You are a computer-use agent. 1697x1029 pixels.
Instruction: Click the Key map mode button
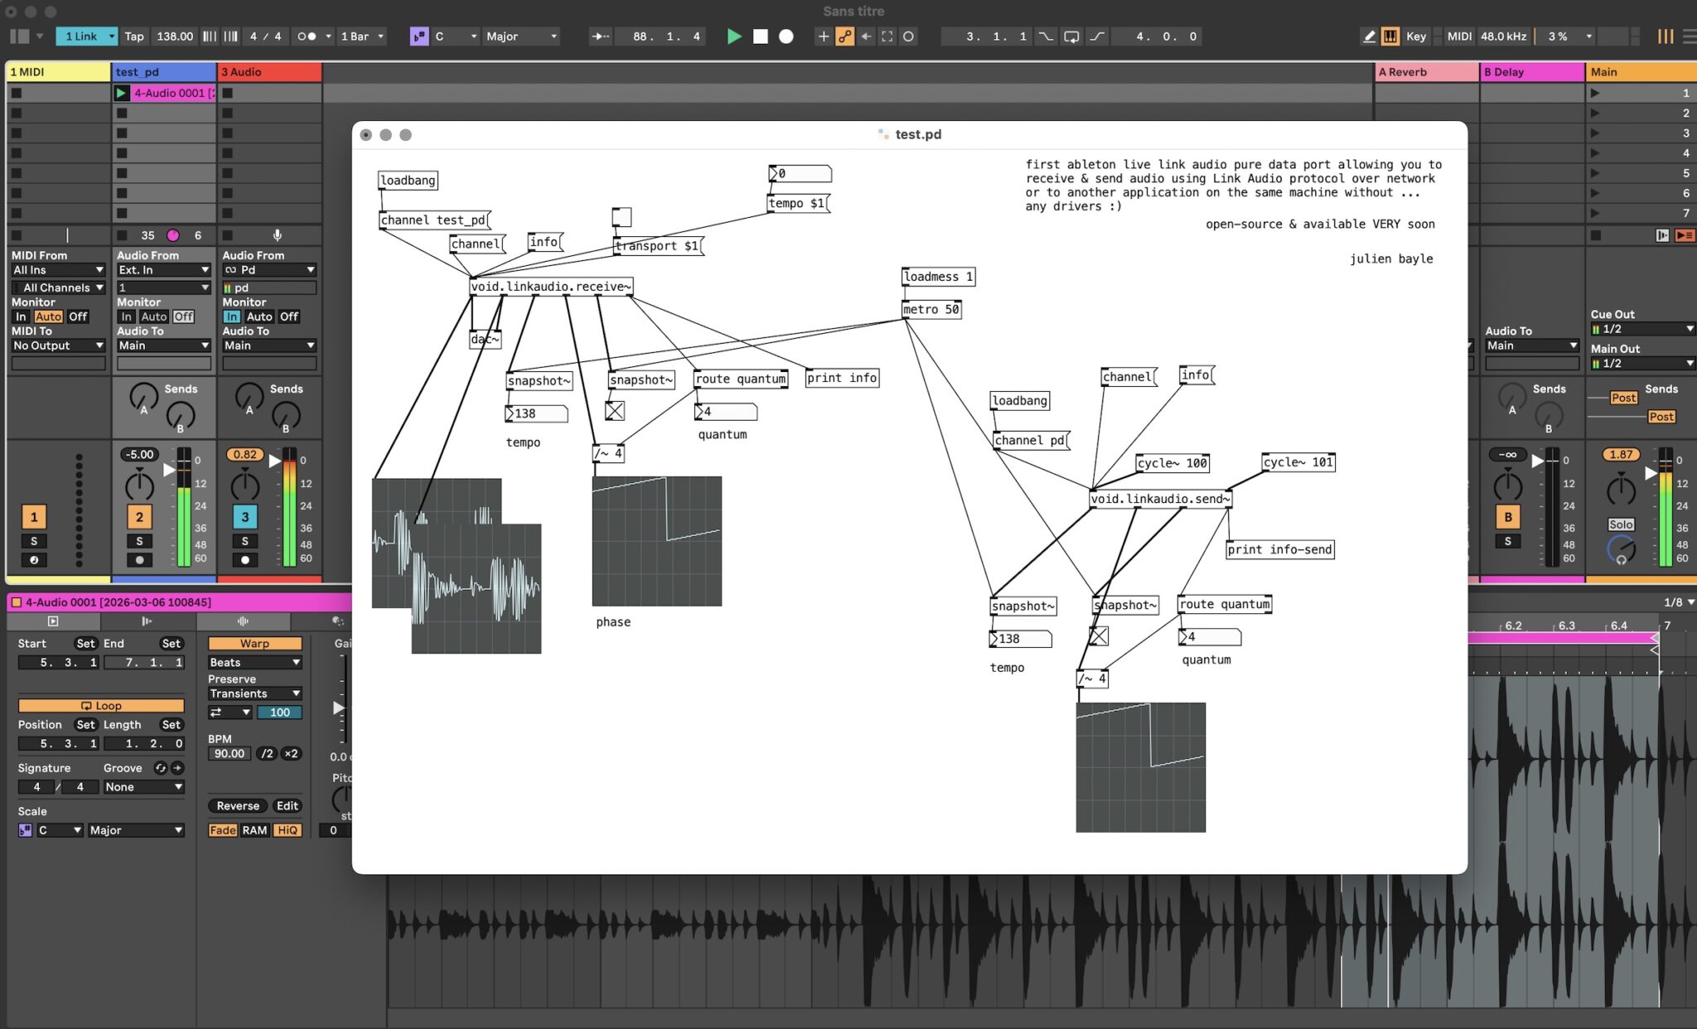tap(1416, 36)
